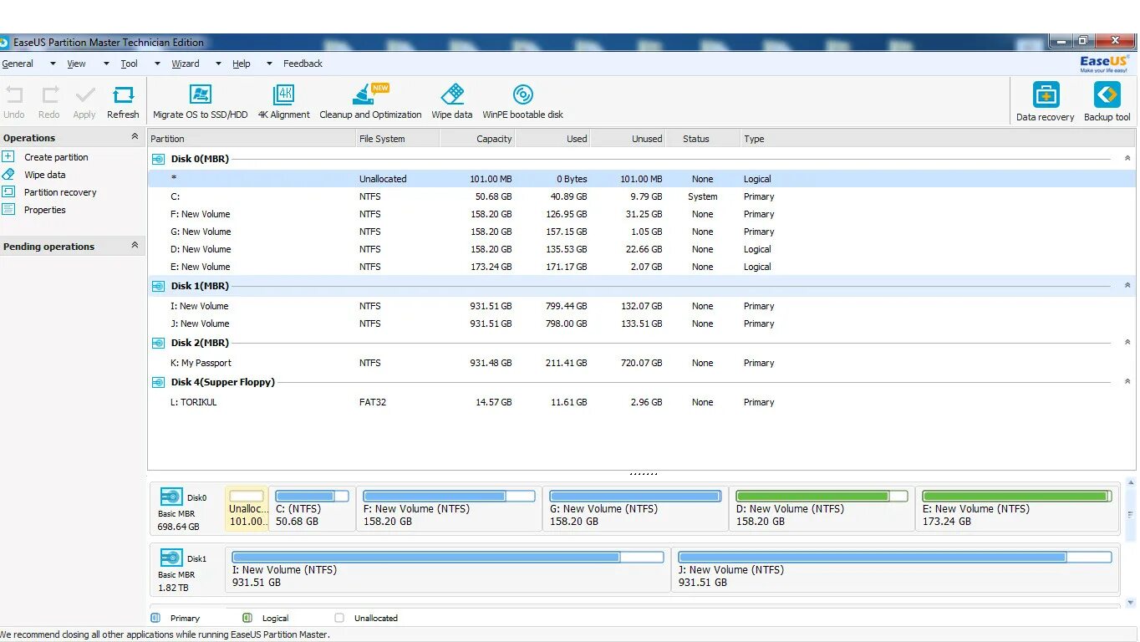
Task: Select the Disk0 Basic MBR disk map icon
Action: click(x=171, y=497)
